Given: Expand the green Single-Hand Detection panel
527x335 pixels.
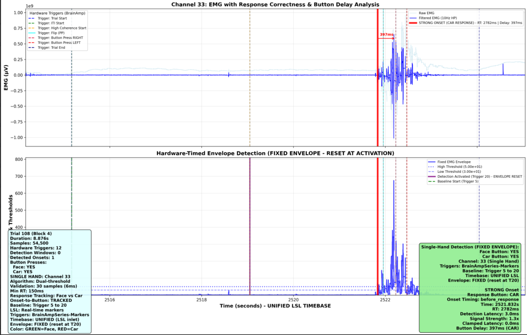Looking at the screenshot, I should click(469, 247).
